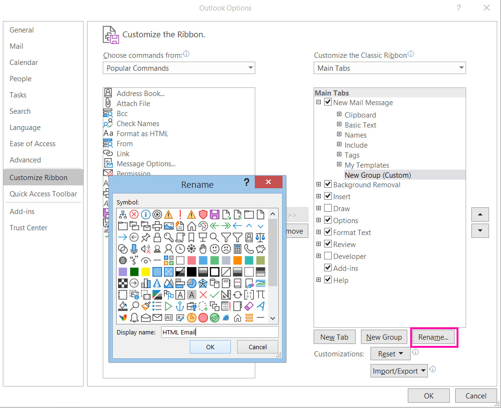Expand the Include group

coord(339,144)
